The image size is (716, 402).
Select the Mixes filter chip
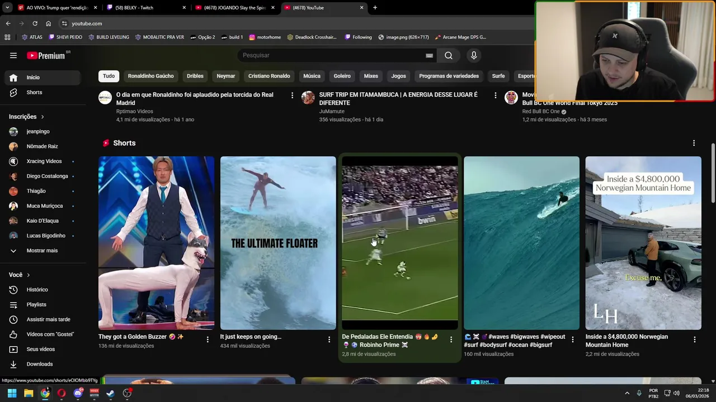click(371, 76)
